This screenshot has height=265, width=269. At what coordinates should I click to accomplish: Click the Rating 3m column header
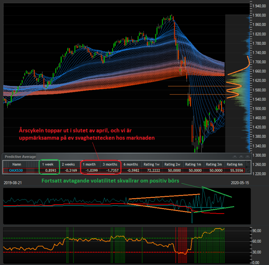tap(214, 164)
